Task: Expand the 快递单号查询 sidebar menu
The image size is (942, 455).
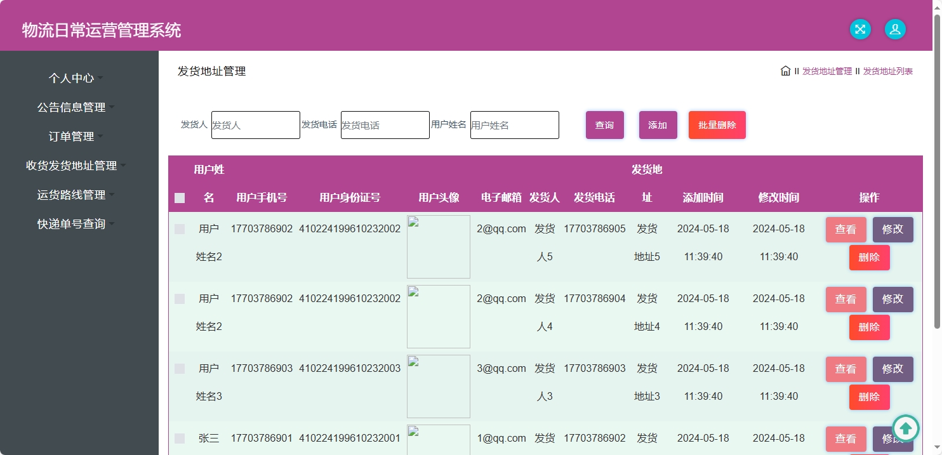Action: tap(72, 223)
